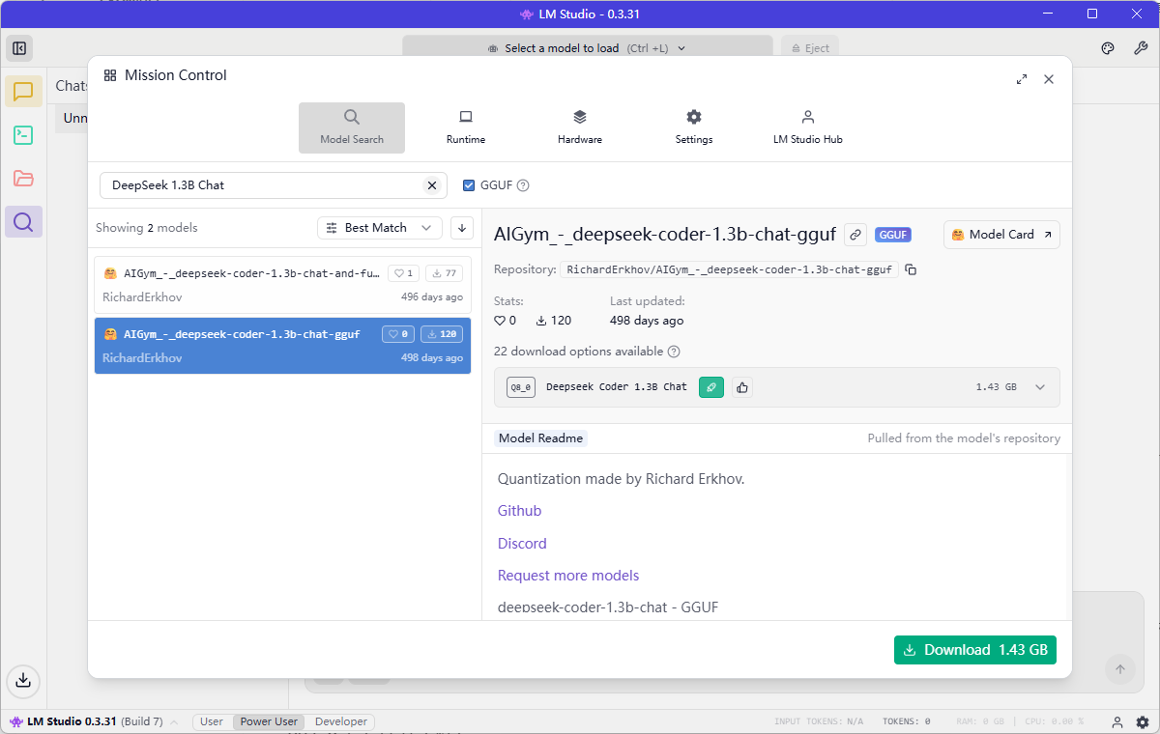Image resolution: width=1160 pixels, height=734 pixels.
Task: Click the thumbs-up icon on Q8_0 row
Action: click(x=741, y=387)
